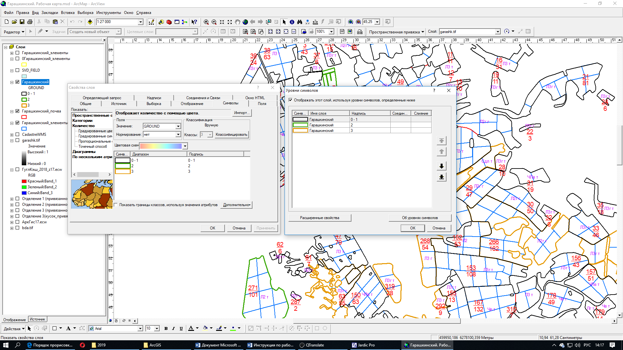Click the Классифицировать button

pos(231,134)
